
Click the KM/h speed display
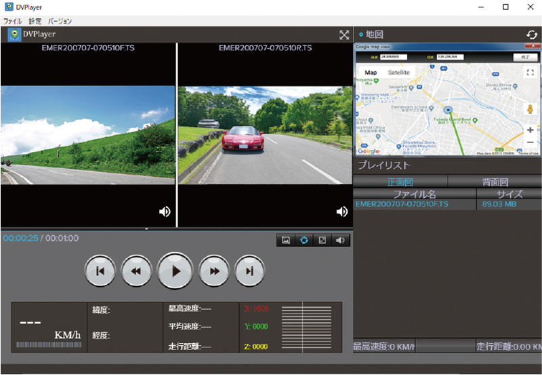pos(49,328)
